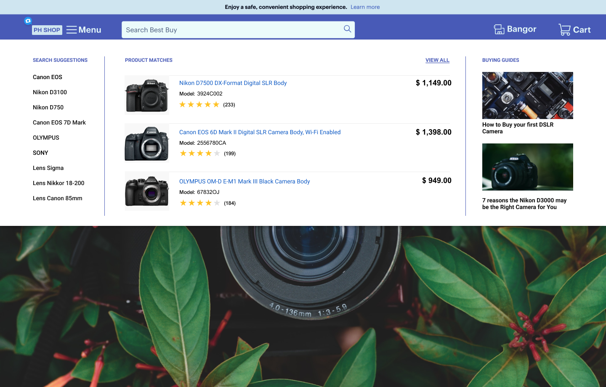
Task: Select the OLYMPUS suggestion
Action: (x=46, y=138)
